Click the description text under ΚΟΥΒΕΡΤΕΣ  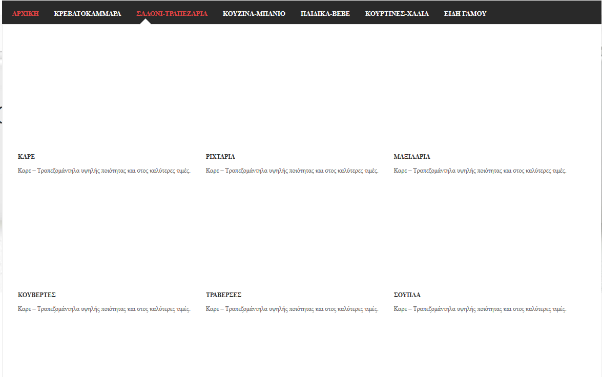[104, 309]
